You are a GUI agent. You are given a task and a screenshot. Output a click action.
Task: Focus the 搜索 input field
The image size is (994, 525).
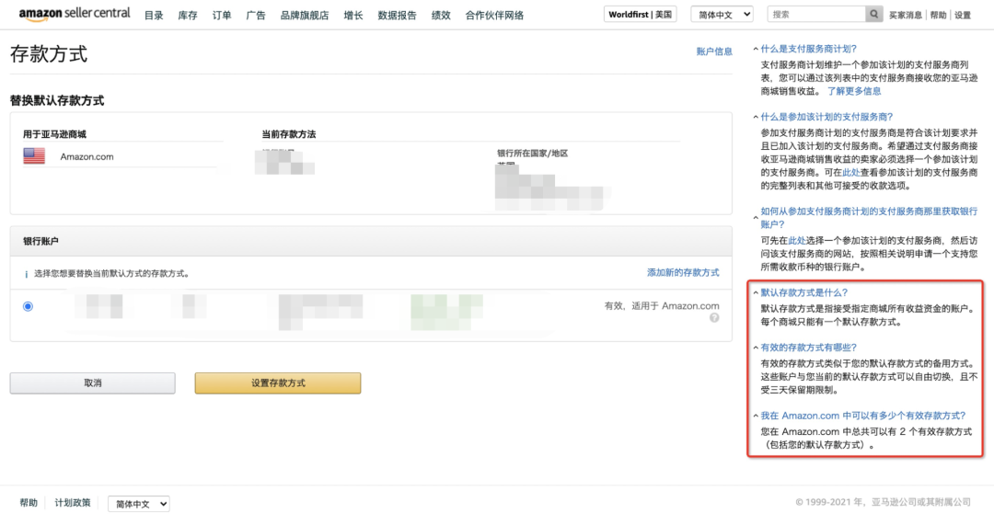pyautogui.click(x=816, y=14)
